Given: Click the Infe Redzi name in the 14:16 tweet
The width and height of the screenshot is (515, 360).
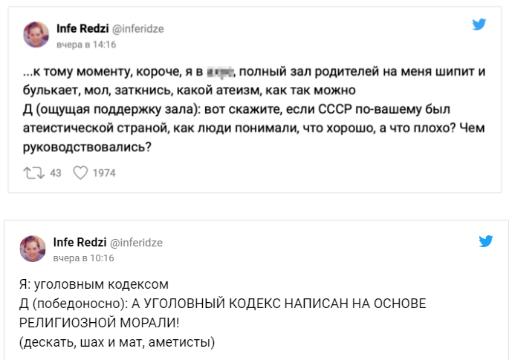Looking at the screenshot, I should click(82, 28).
